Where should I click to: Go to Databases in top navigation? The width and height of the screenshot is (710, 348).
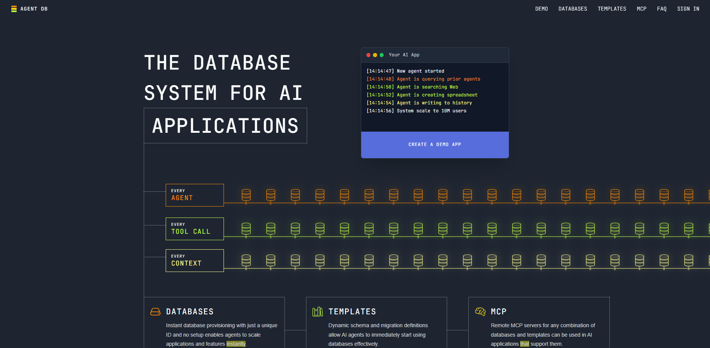[x=573, y=9]
